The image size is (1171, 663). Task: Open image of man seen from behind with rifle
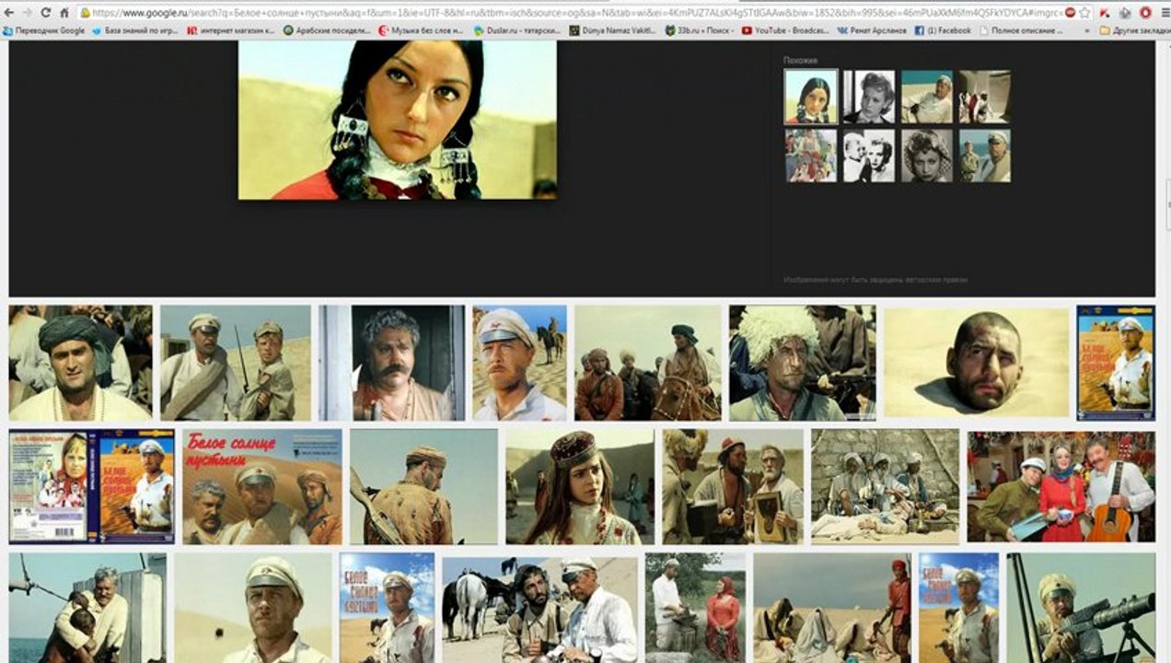424,486
